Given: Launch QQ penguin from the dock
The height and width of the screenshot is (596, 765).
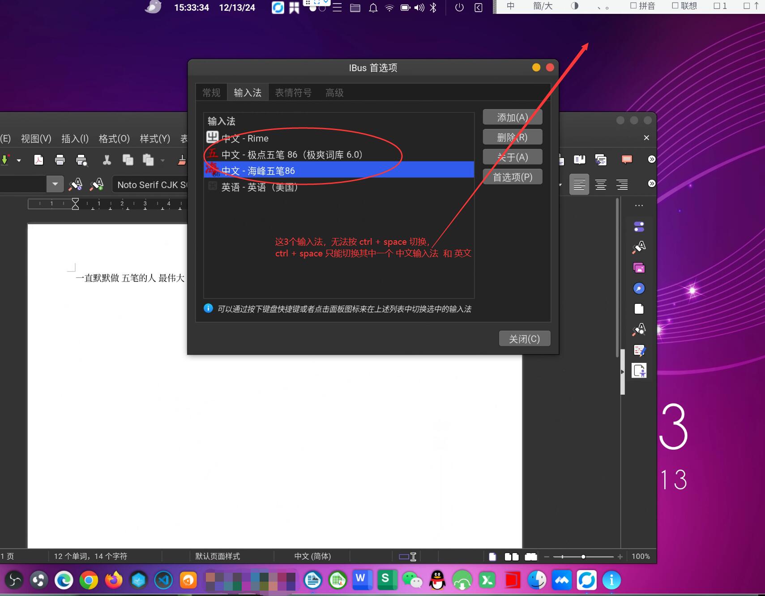Looking at the screenshot, I should 437,580.
